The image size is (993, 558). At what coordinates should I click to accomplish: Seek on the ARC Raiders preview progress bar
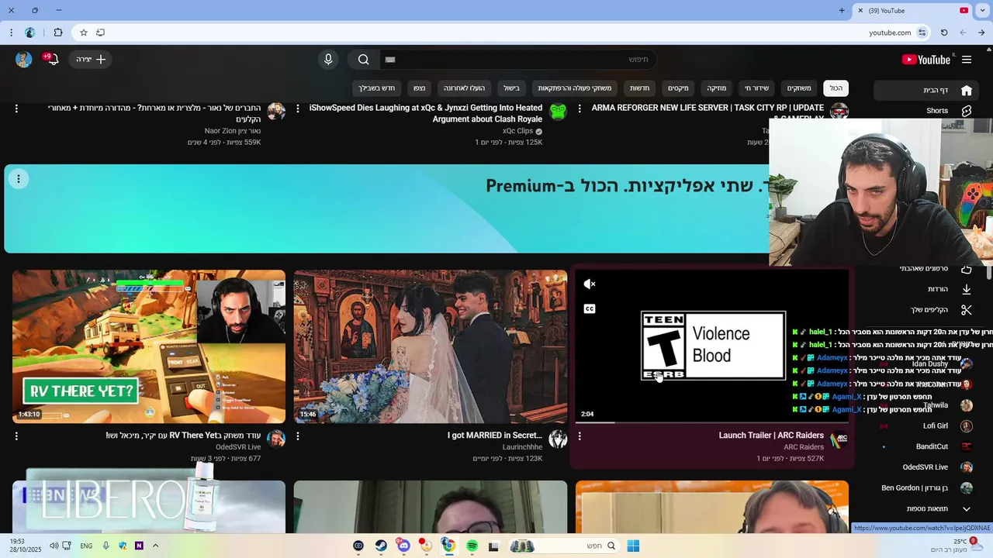[711, 422]
